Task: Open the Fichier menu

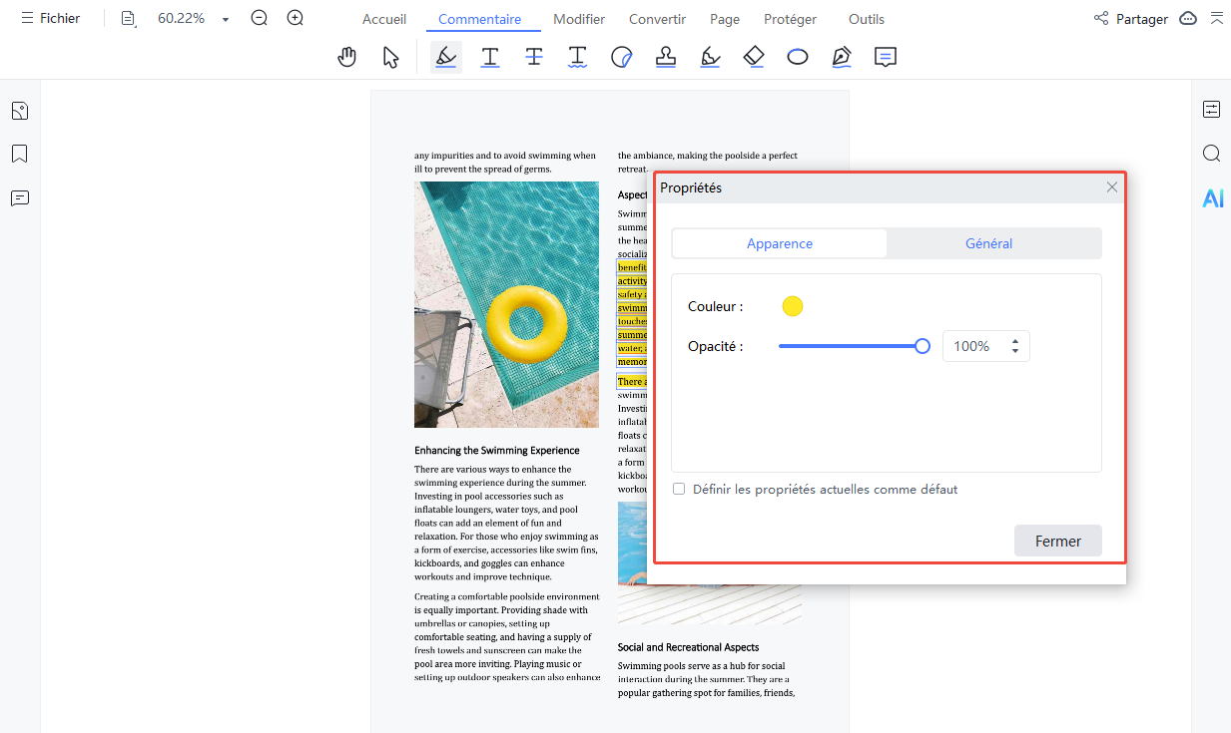Action: tap(51, 19)
